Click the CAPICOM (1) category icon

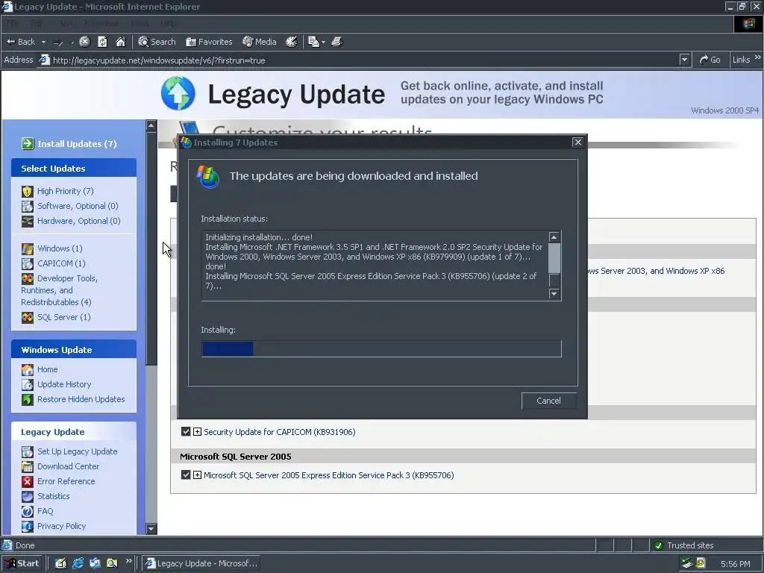coord(28,263)
